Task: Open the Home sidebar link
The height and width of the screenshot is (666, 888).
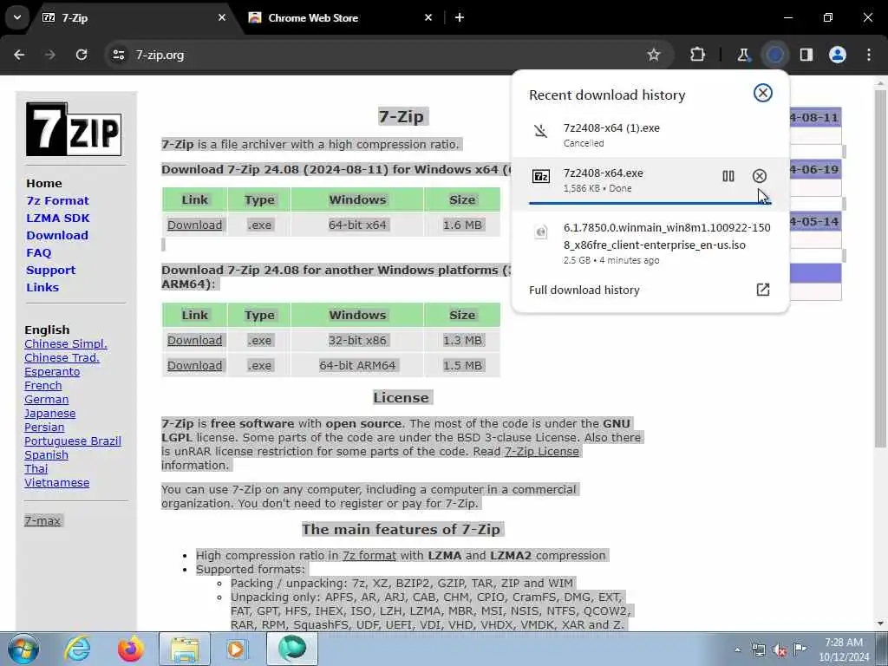Action: [x=44, y=184]
